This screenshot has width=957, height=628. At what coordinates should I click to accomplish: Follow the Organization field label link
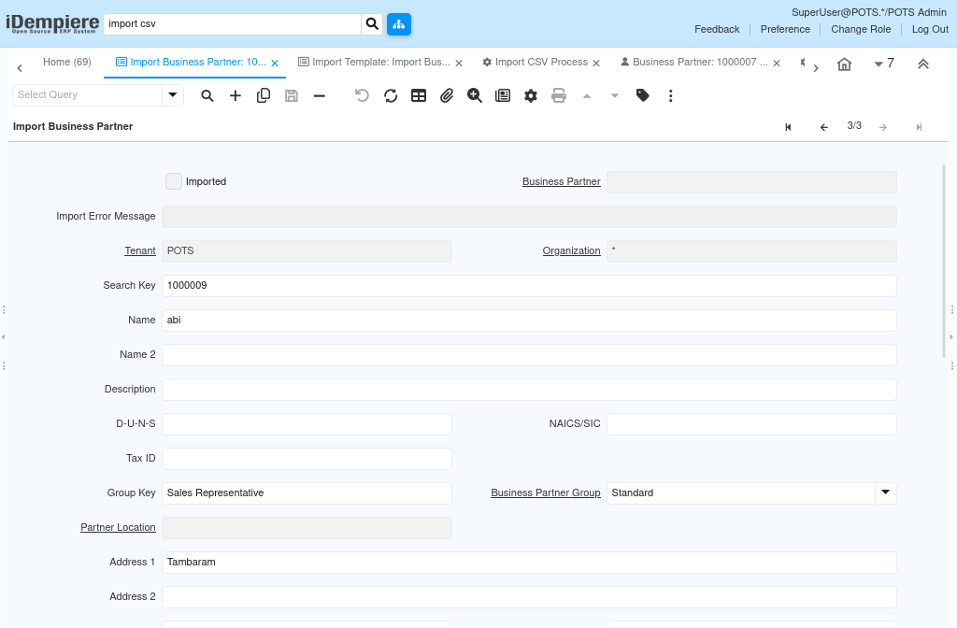coord(571,250)
